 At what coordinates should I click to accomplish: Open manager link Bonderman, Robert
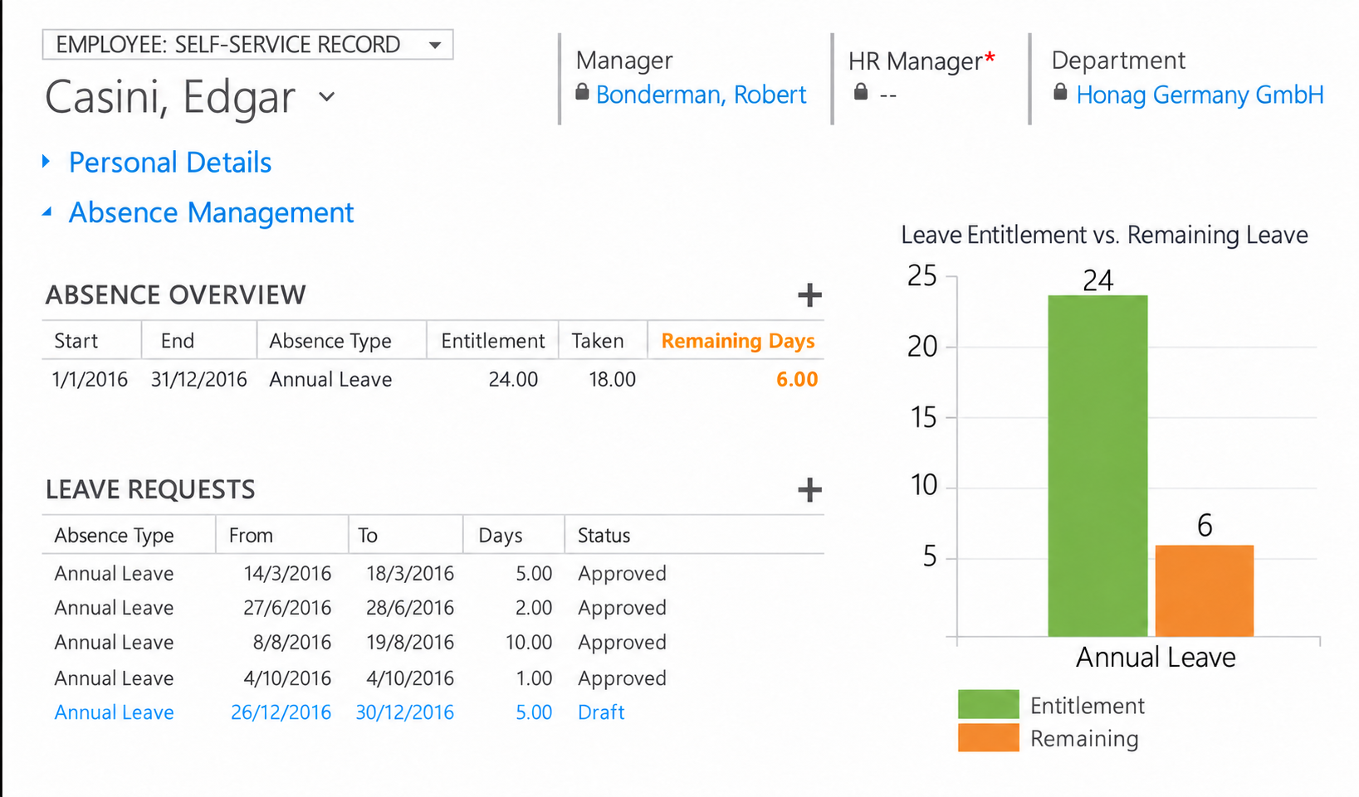pos(701,95)
